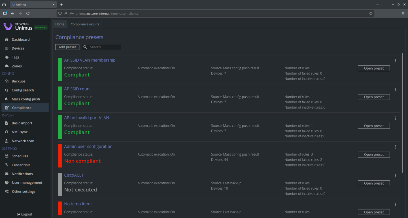This screenshot has height=218, width=408.
Task: Click the Add preset button
Action: (x=67, y=47)
